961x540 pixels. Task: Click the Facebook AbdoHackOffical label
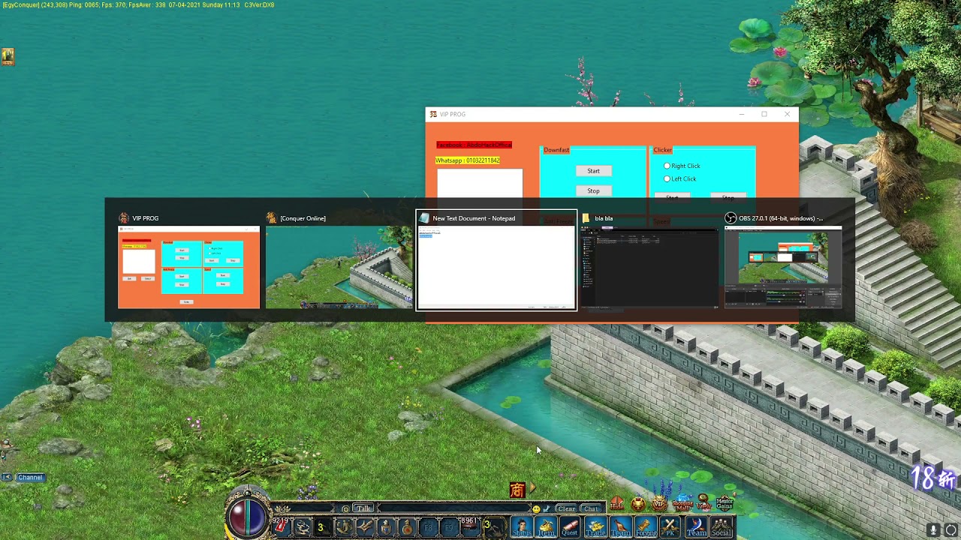(x=474, y=145)
